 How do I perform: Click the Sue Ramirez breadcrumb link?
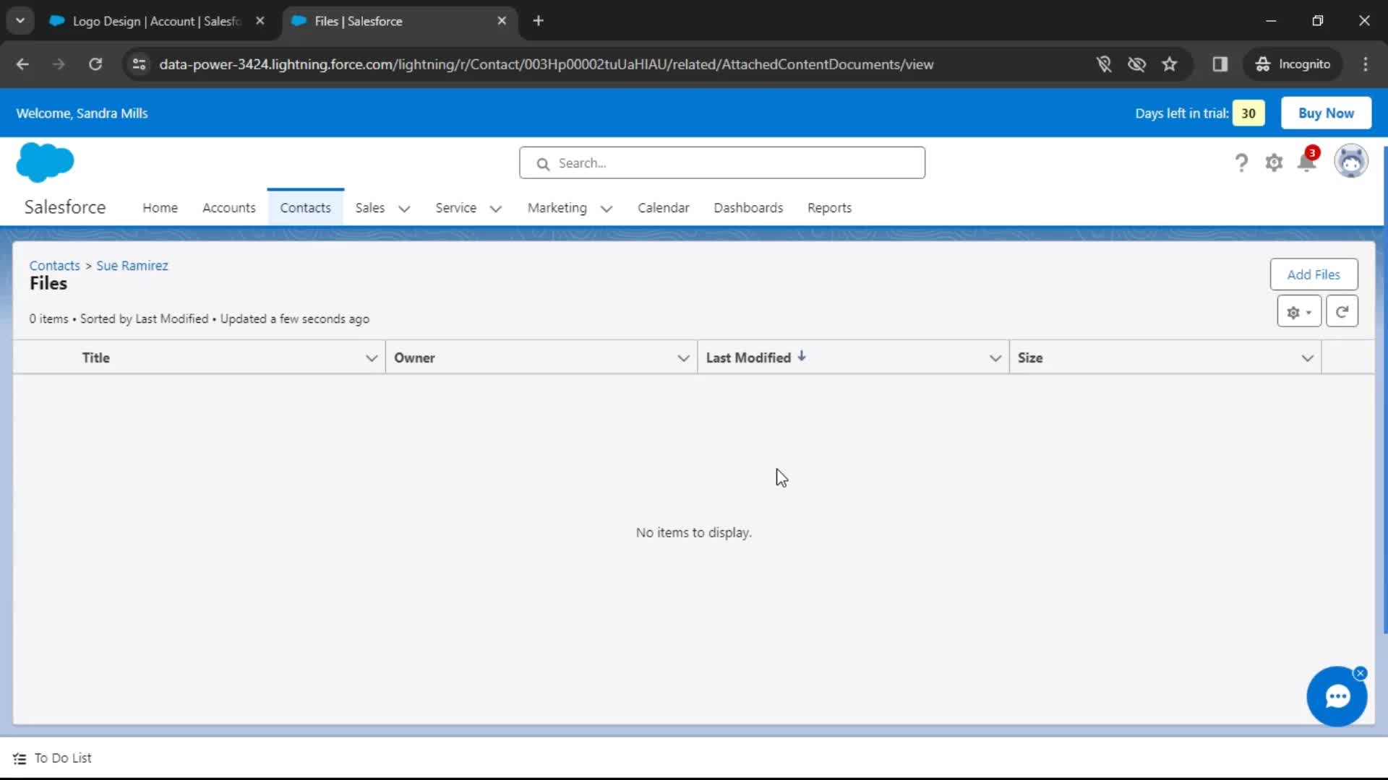click(x=132, y=266)
